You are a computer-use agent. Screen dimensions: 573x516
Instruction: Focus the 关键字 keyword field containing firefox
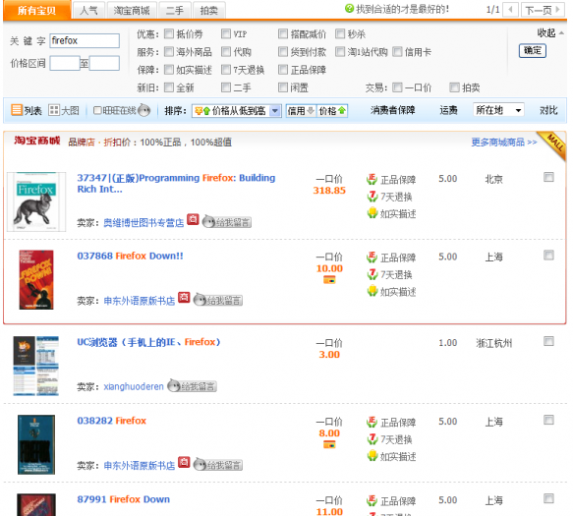[85, 40]
